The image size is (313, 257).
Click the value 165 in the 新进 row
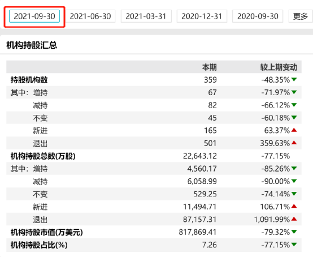pos(210,131)
